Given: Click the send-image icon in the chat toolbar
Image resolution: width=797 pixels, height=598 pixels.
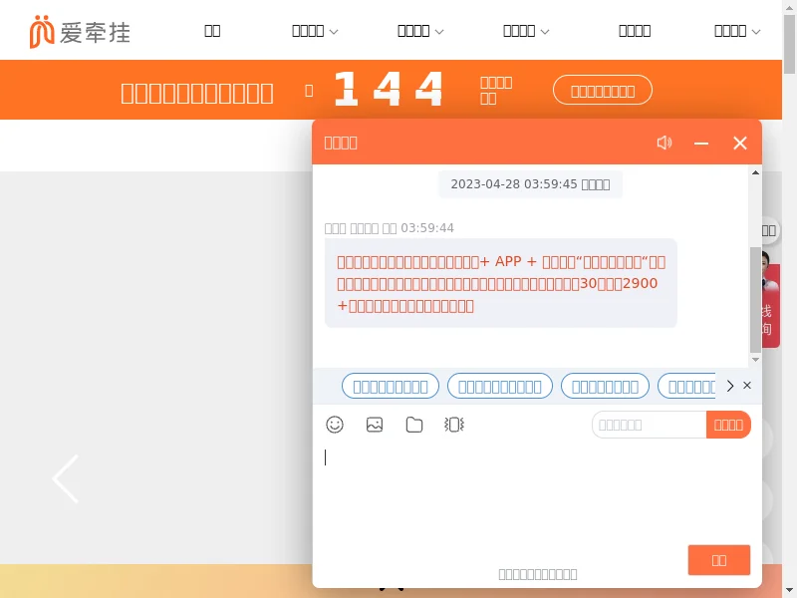Looking at the screenshot, I should click(375, 425).
